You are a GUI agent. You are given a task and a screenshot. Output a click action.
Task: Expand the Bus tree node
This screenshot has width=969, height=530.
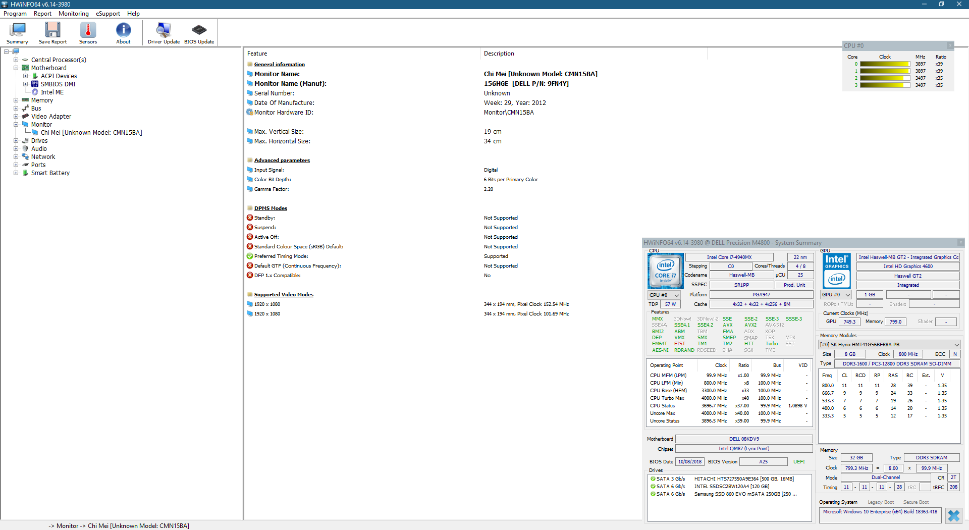pos(16,108)
